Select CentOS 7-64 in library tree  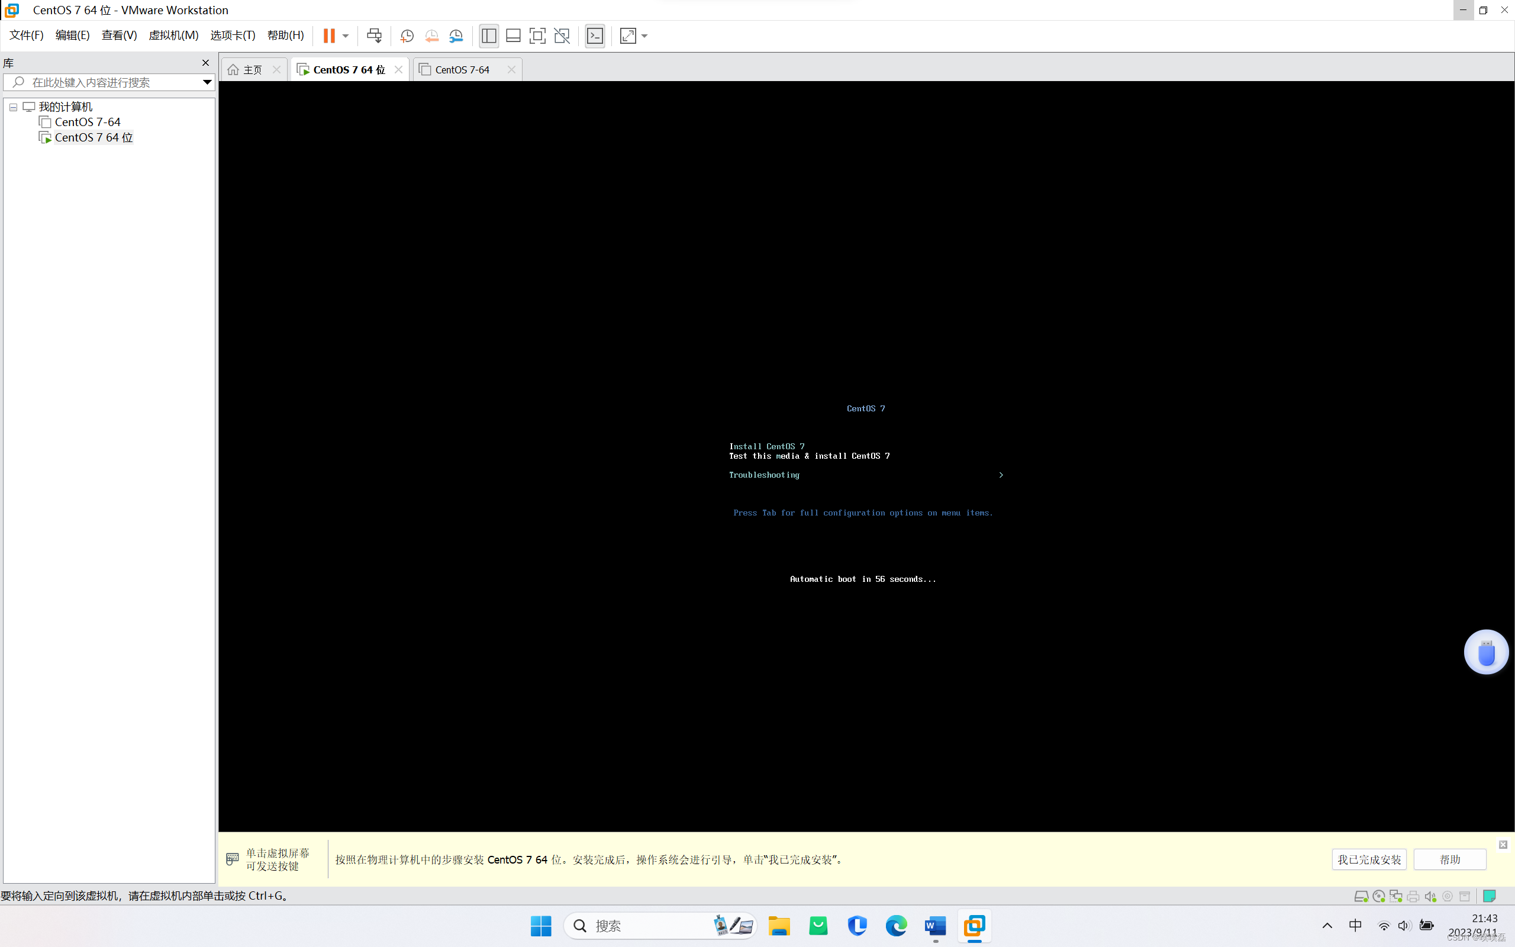click(x=87, y=122)
